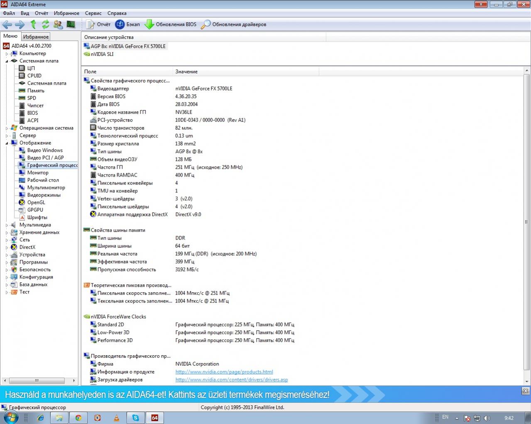531x424 pixels.
Task: Select ЦП in the tree
Action: coord(31,68)
